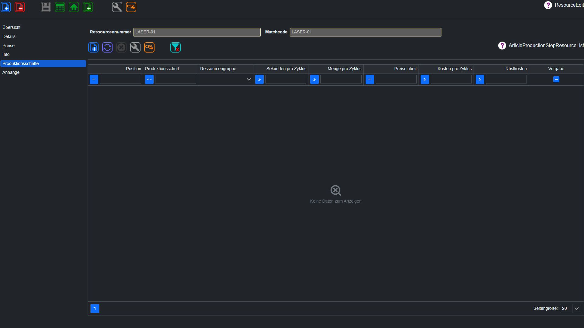Sort by the Position column header
Screen dimensions: 584x328
coord(115,69)
